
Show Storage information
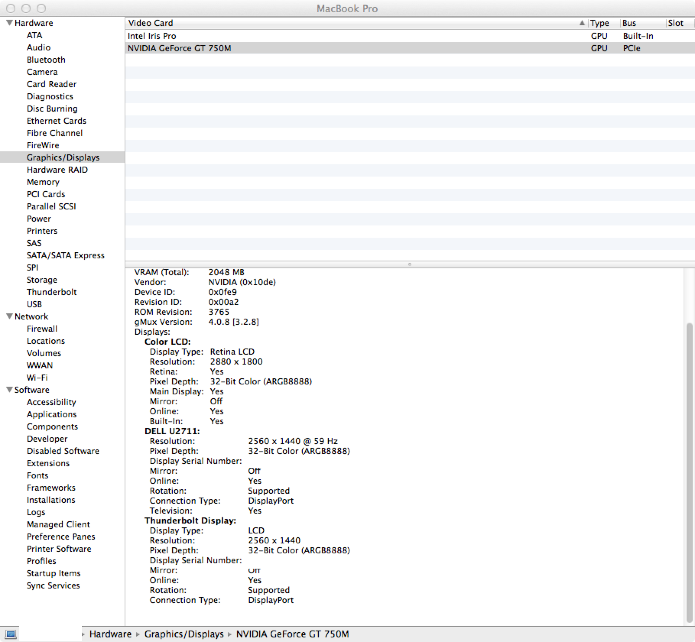tap(42, 280)
